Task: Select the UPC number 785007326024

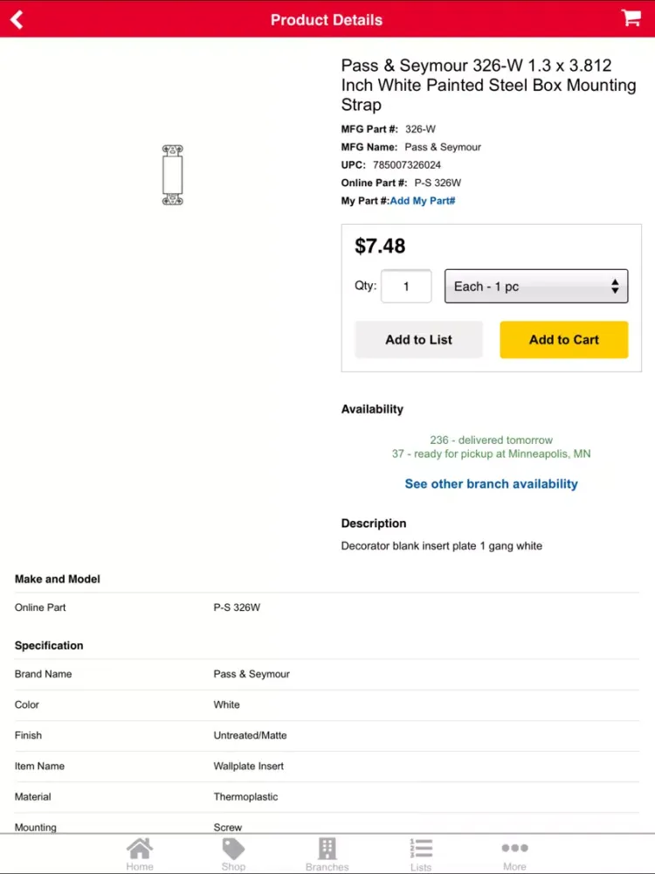Action: point(407,165)
